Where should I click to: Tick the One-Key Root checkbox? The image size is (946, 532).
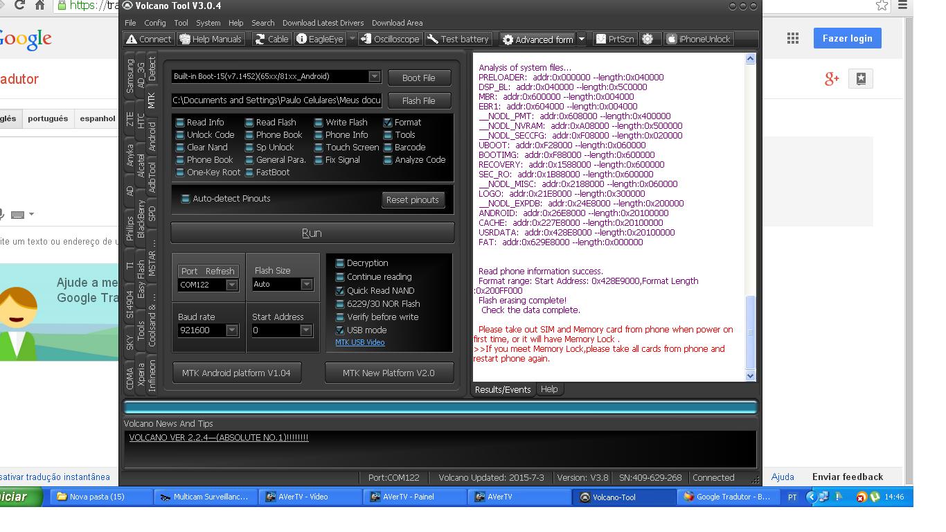click(180, 172)
